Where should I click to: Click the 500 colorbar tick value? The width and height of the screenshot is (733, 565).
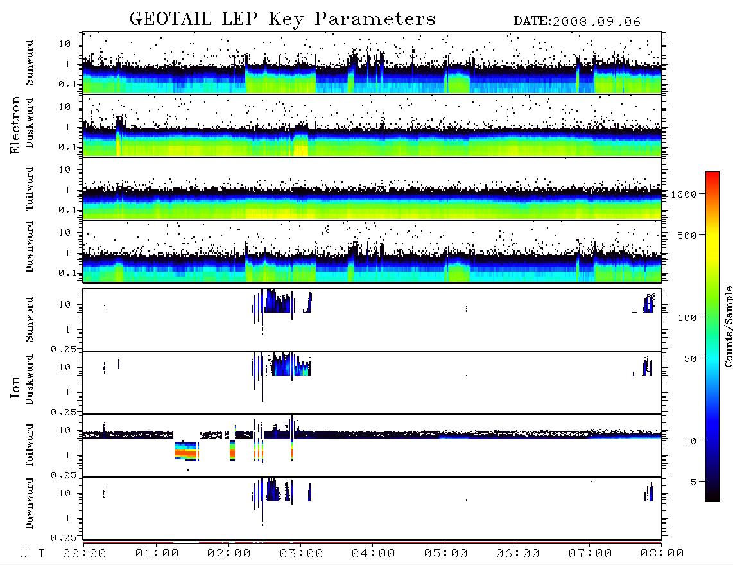point(687,235)
